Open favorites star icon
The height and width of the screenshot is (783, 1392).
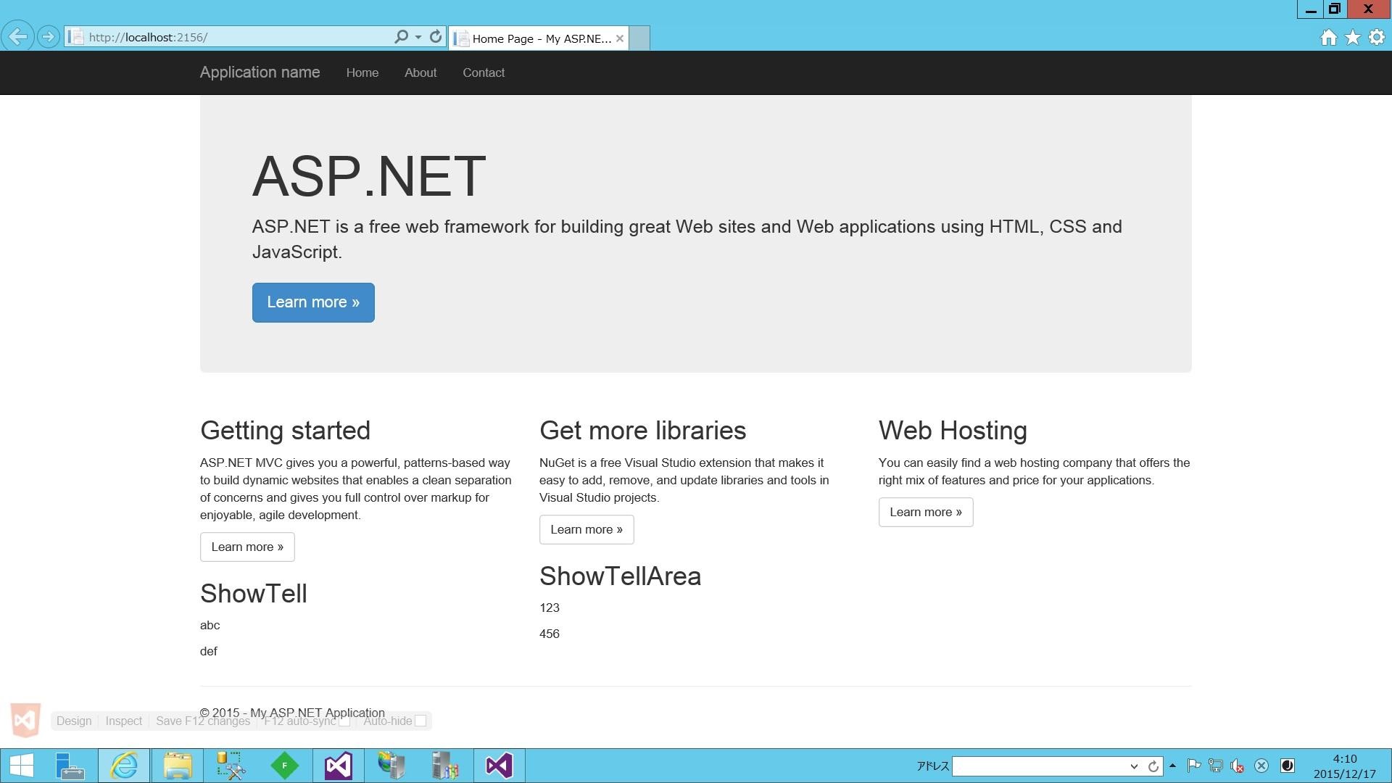click(1353, 38)
